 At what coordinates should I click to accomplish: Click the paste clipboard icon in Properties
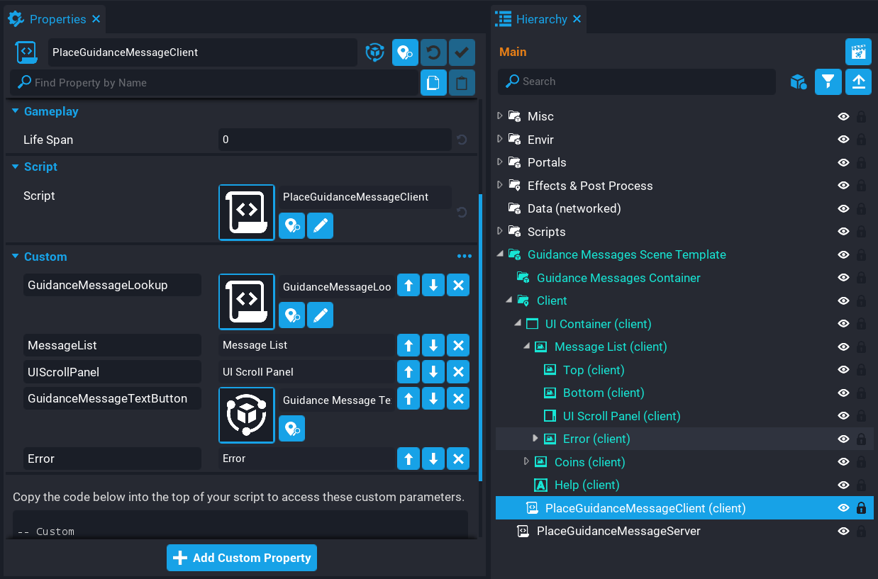(x=462, y=83)
